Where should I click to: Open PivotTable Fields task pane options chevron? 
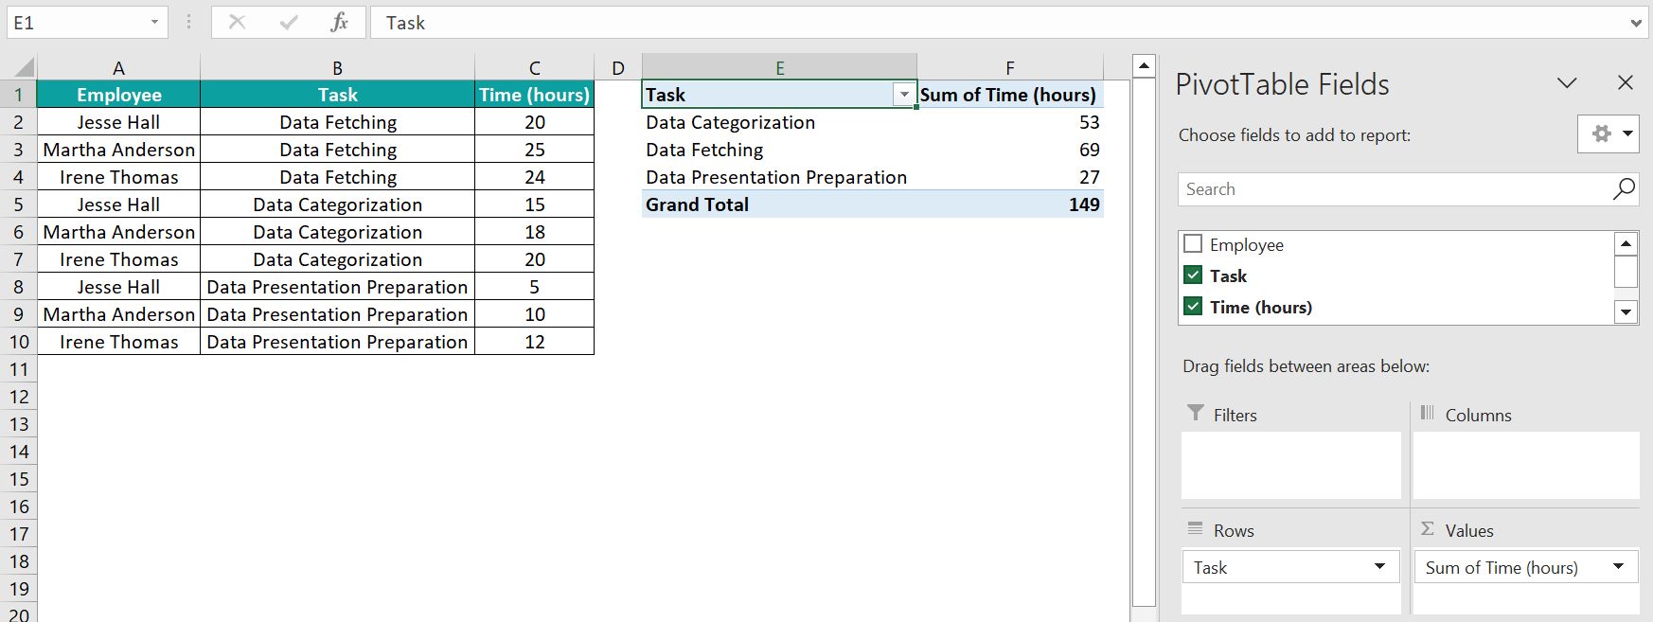pyautogui.click(x=1567, y=83)
